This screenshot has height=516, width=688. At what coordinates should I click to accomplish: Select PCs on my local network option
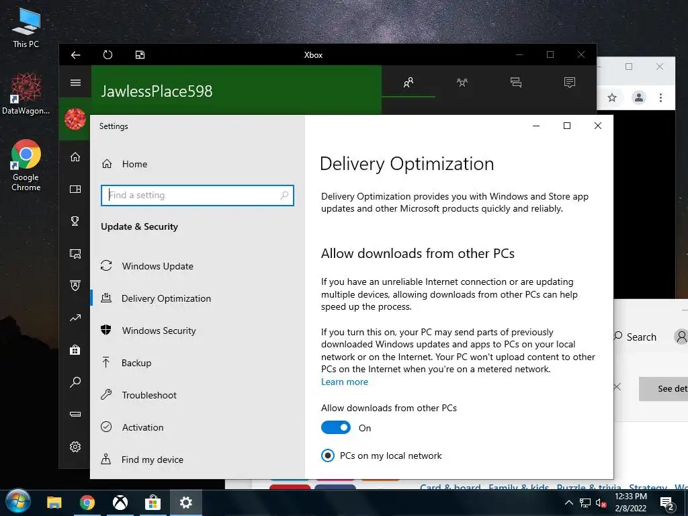[x=382, y=456]
